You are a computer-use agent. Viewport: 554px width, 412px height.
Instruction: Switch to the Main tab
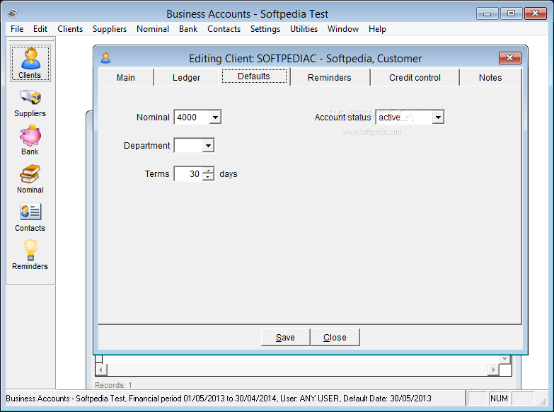[126, 77]
